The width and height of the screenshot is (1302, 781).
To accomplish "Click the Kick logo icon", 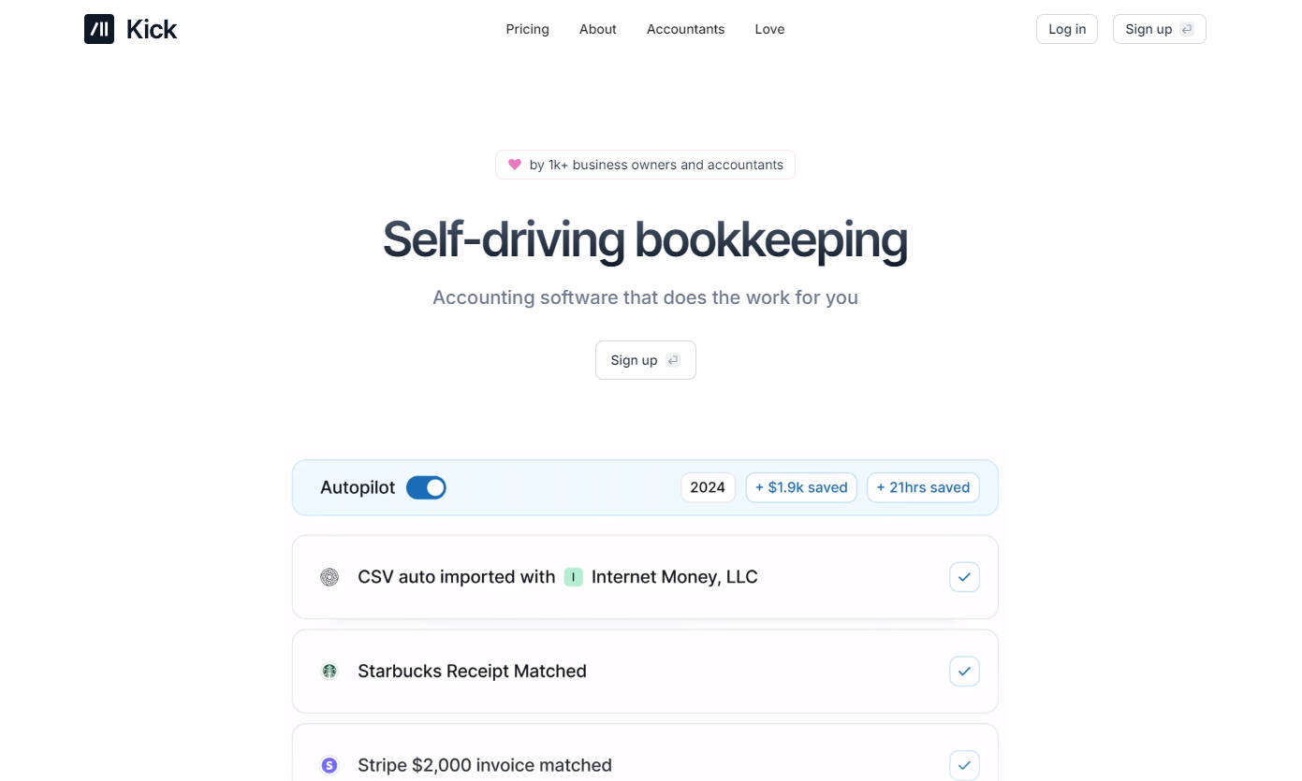I will pyautogui.click(x=99, y=29).
